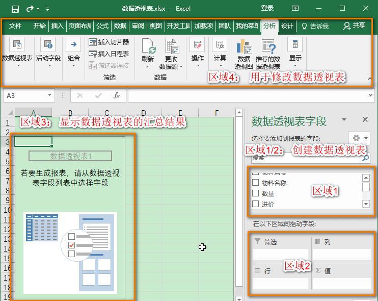
Task: Click the field list scroll down arrow
Action: pos(366,204)
